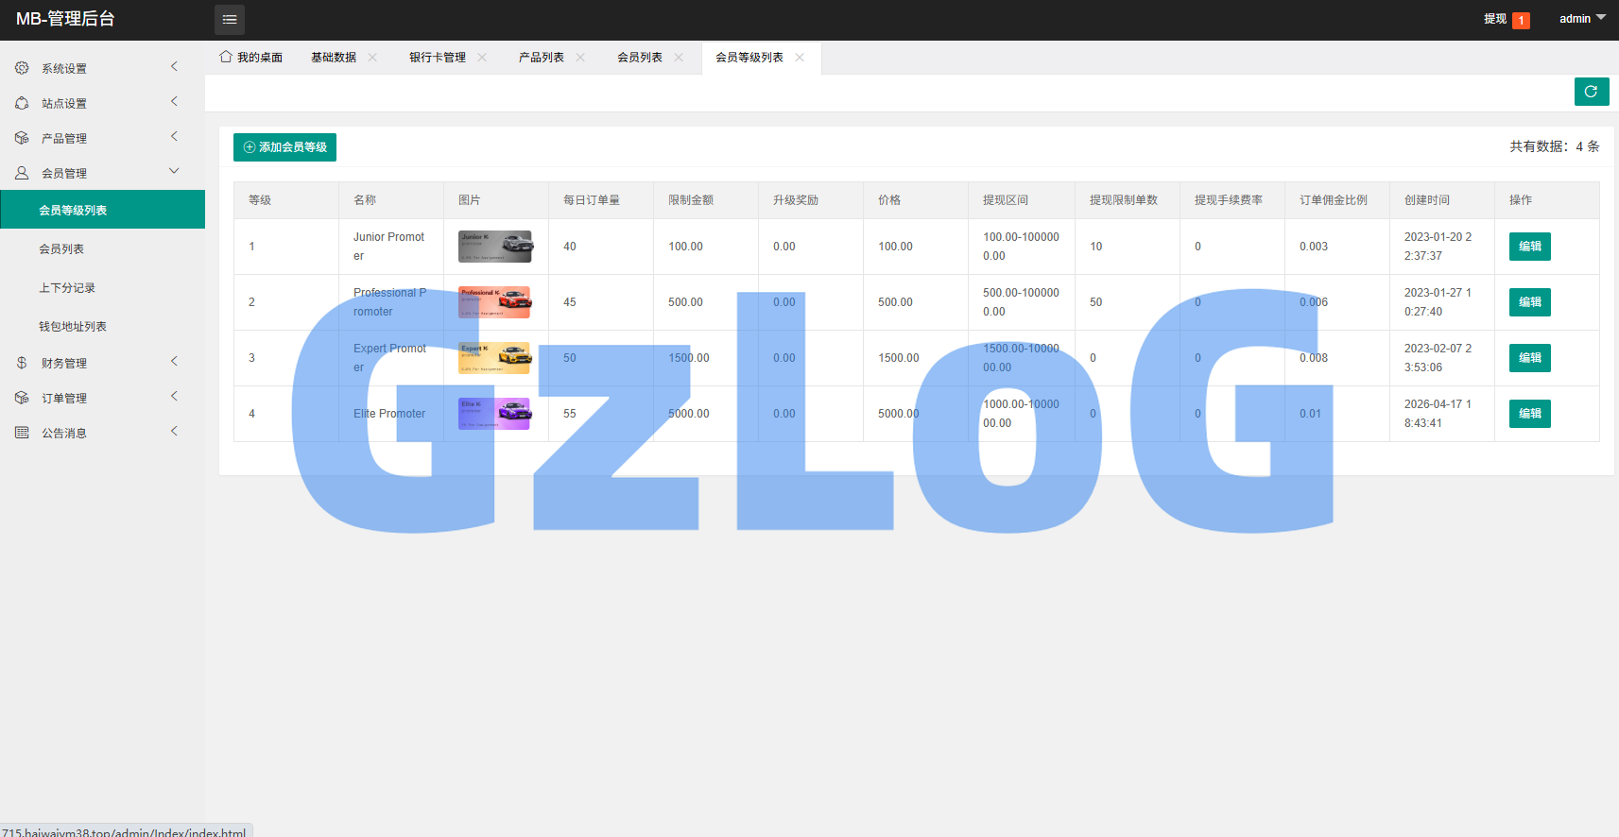Click the green refresh icon button

(1592, 92)
